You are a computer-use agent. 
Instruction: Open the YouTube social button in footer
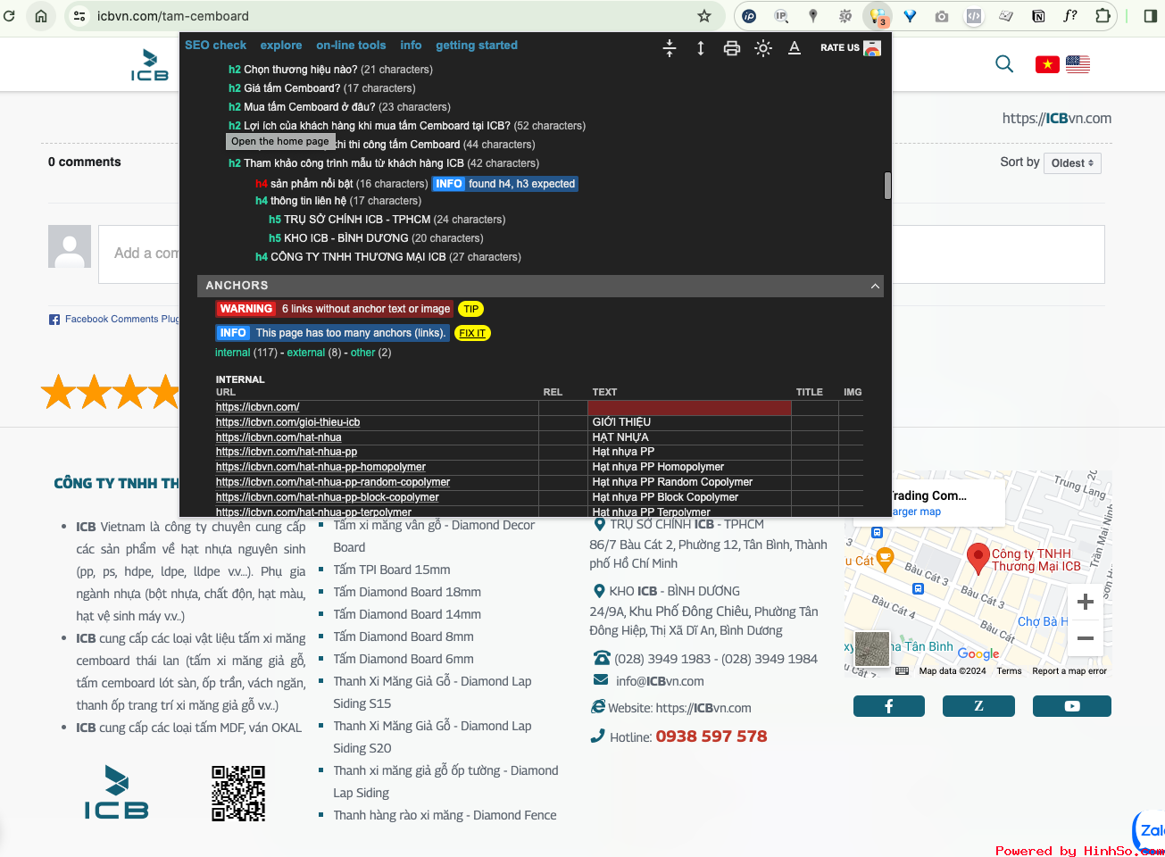(x=1072, y=706)
